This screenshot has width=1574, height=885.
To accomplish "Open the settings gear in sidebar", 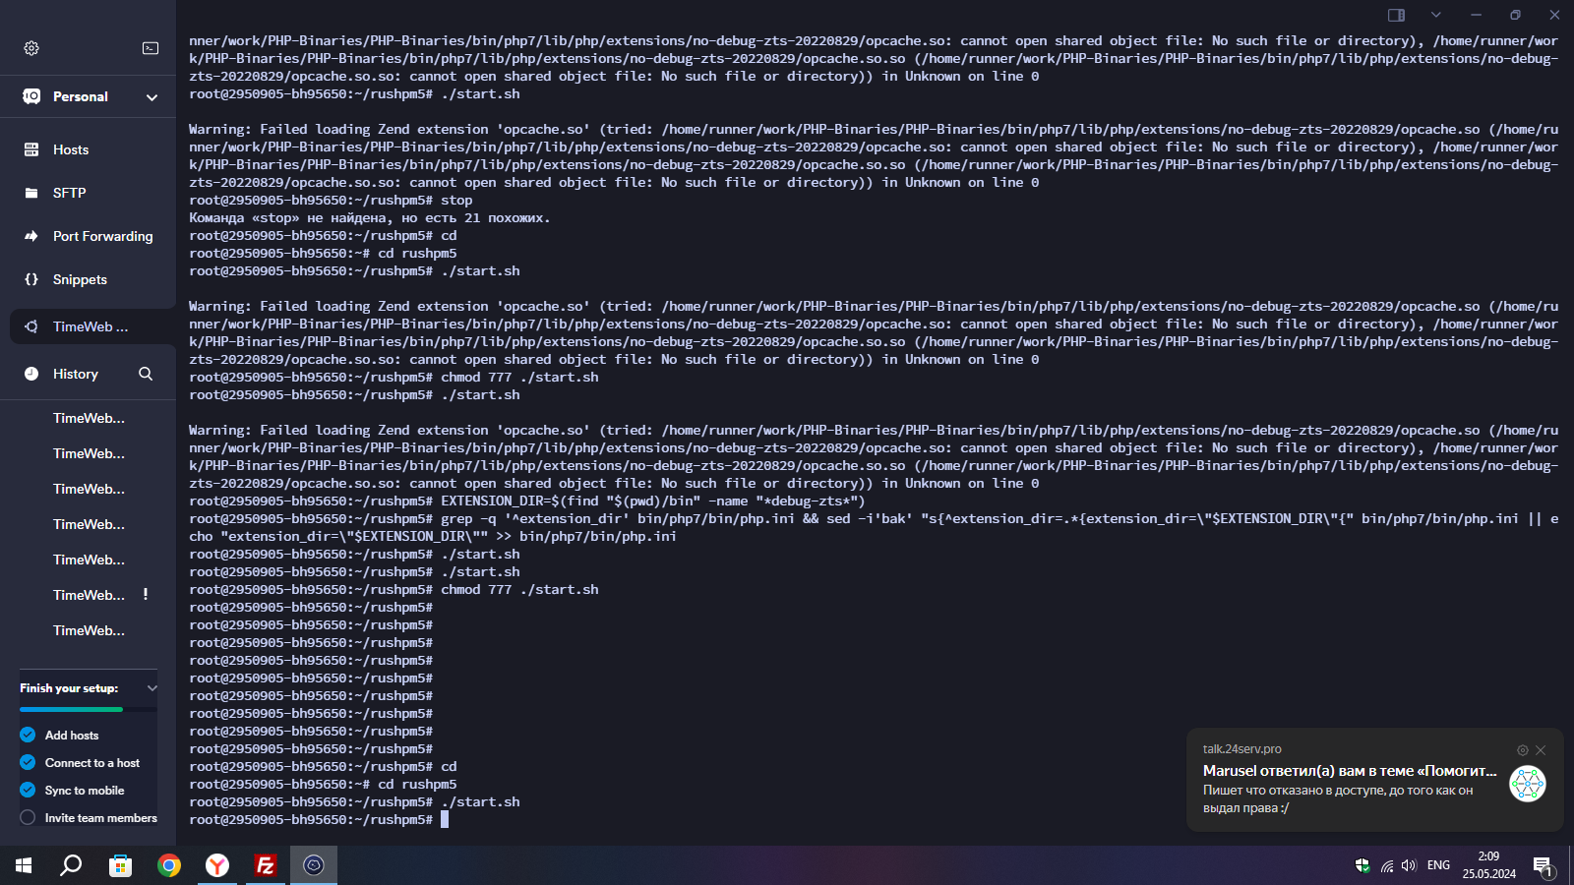I will [31, 48].
